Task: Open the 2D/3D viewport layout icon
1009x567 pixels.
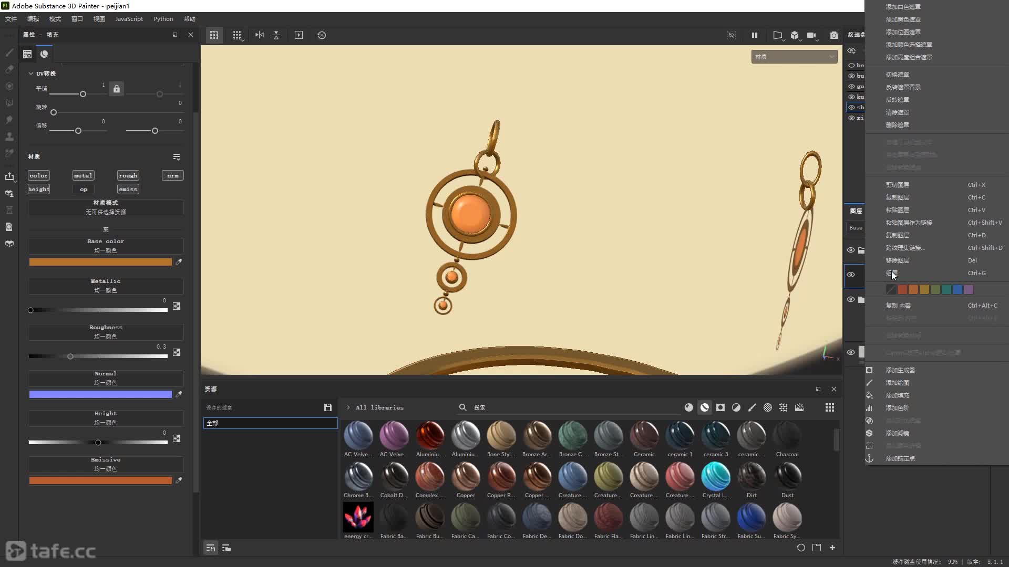Action: tap(778, 35)
